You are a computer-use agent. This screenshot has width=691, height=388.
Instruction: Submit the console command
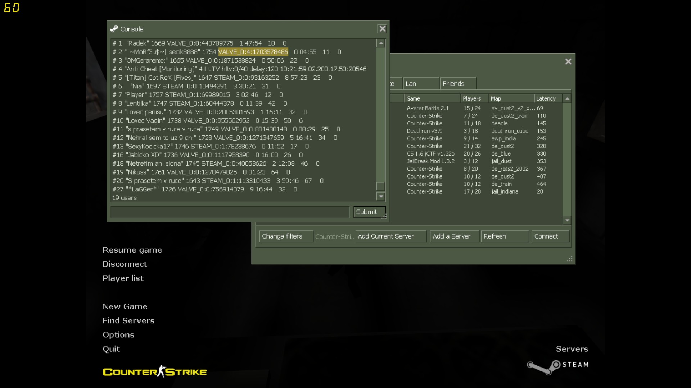pos(369,212)
